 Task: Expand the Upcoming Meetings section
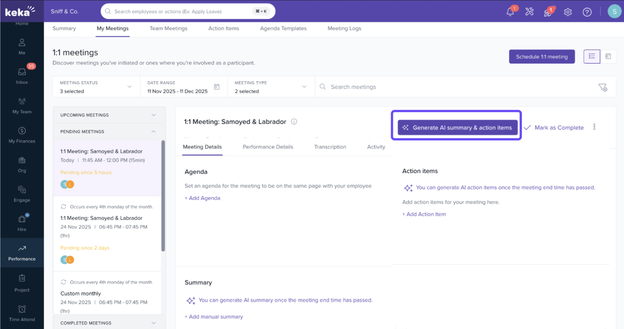109,115
